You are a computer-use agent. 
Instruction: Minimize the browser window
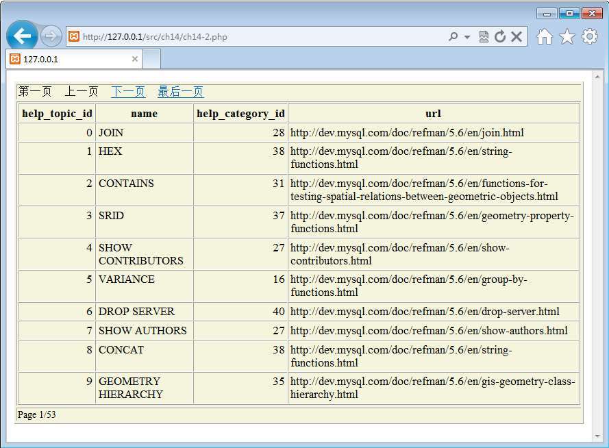point(547,14)
